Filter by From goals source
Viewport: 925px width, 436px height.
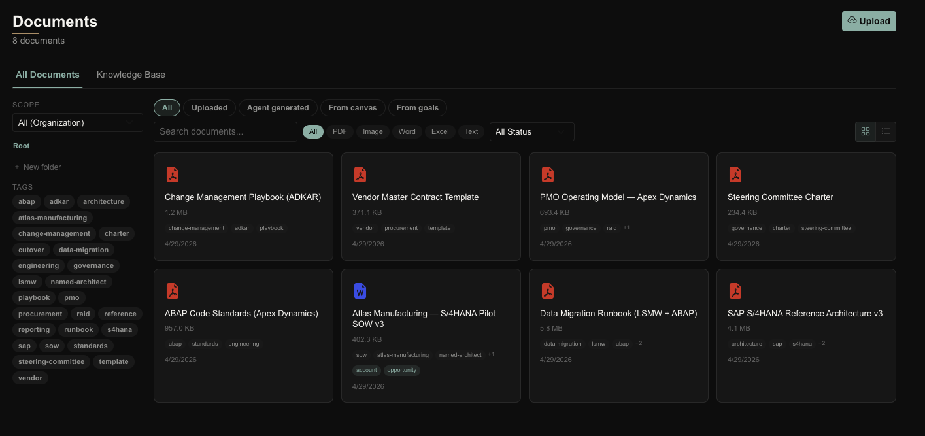tap(418, 108)
